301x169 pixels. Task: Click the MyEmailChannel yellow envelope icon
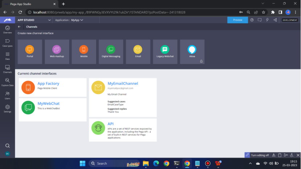click(x=98, y=87)
